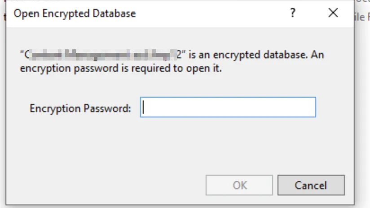Click the background window at right edge
Image resolution: width=370 pixels, height=208 pixels.
coord(363,90)
